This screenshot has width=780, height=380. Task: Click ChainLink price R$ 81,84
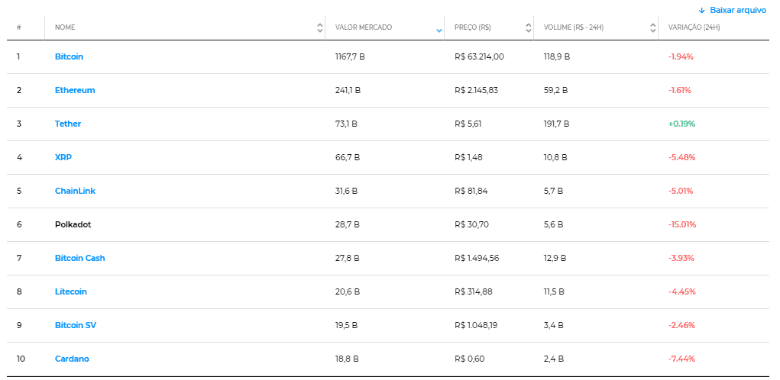tap(471, 192)
